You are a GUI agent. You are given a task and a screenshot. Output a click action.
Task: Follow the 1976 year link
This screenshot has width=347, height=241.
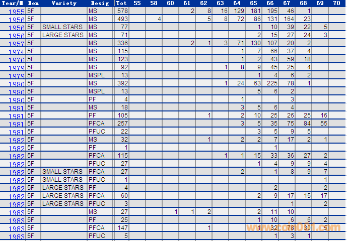click(x=17, y=60)
